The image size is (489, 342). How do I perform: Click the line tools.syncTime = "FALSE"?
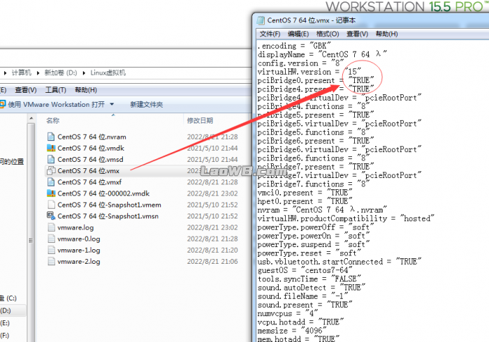(x=309, y=278)
